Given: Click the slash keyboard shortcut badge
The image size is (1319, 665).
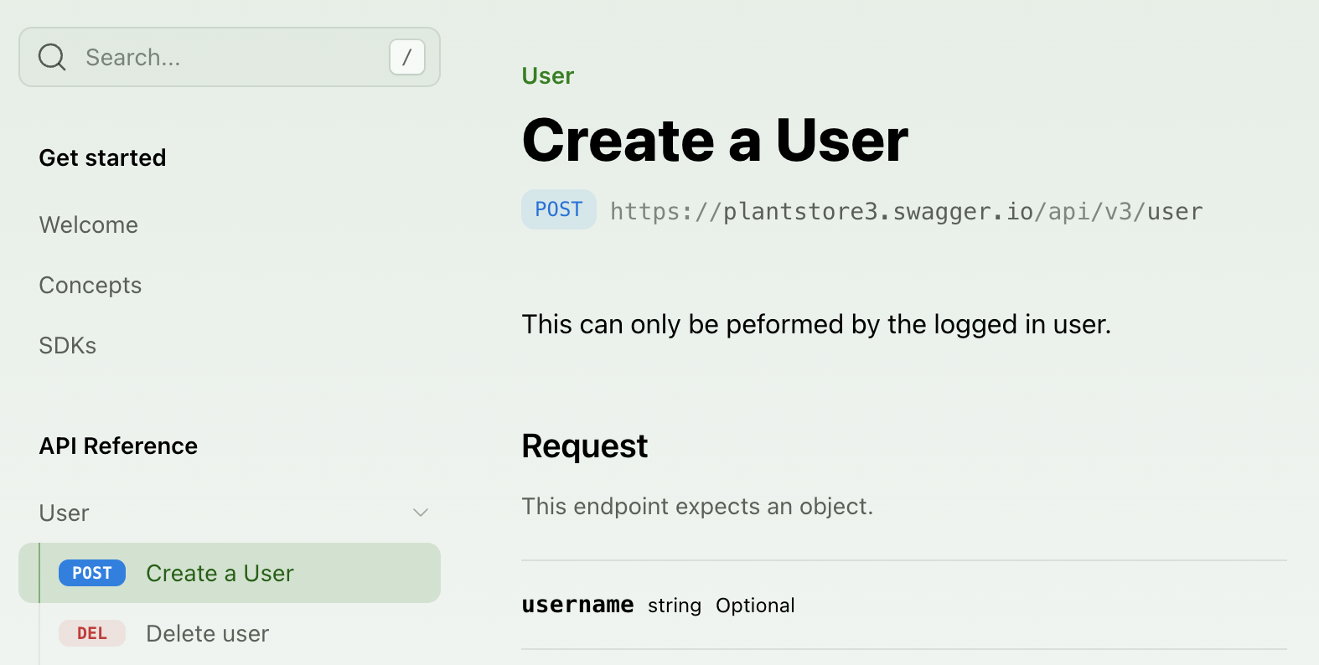Looking at the screenshot, I should coord(407,57).
